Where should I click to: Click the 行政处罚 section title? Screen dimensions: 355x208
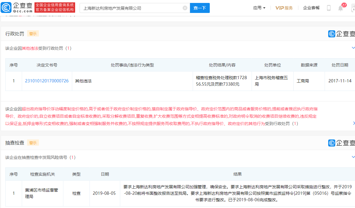[15, 34]
